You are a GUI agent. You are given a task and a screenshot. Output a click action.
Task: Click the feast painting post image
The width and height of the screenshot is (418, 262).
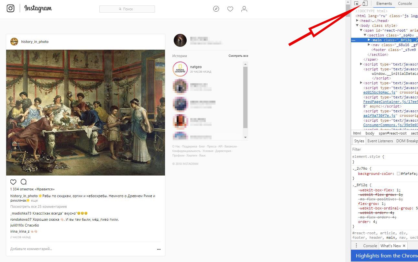86,113
